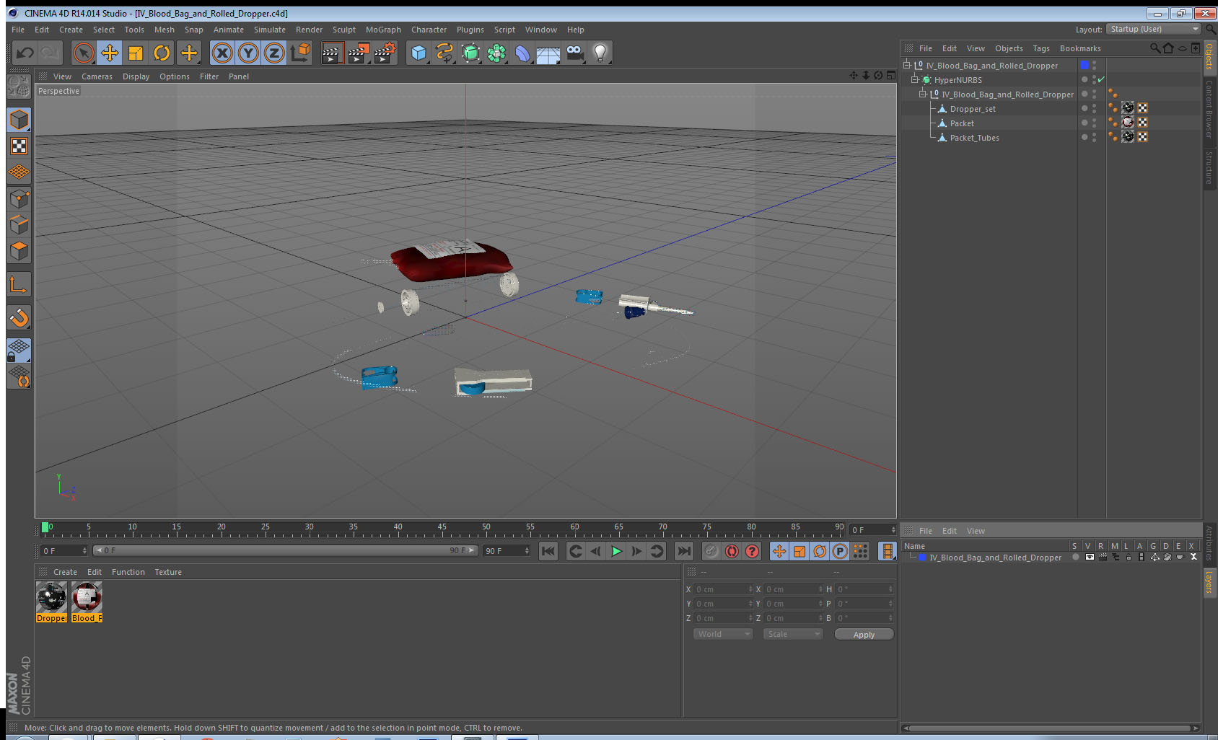This screenshot has height=740, width=1218.
Task: Toggle Z axis lock
Action: pos(274,53)
